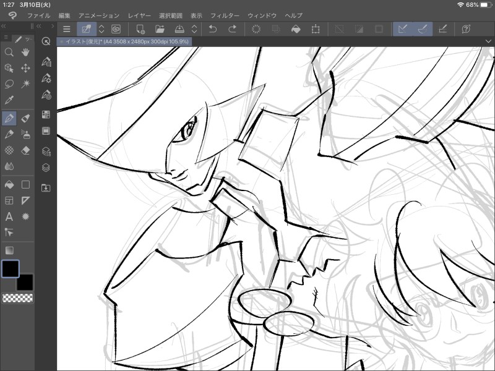This screenshot has width=495, height=371.
Task: Select the Eyedropper tool
Action: [9, 100]
